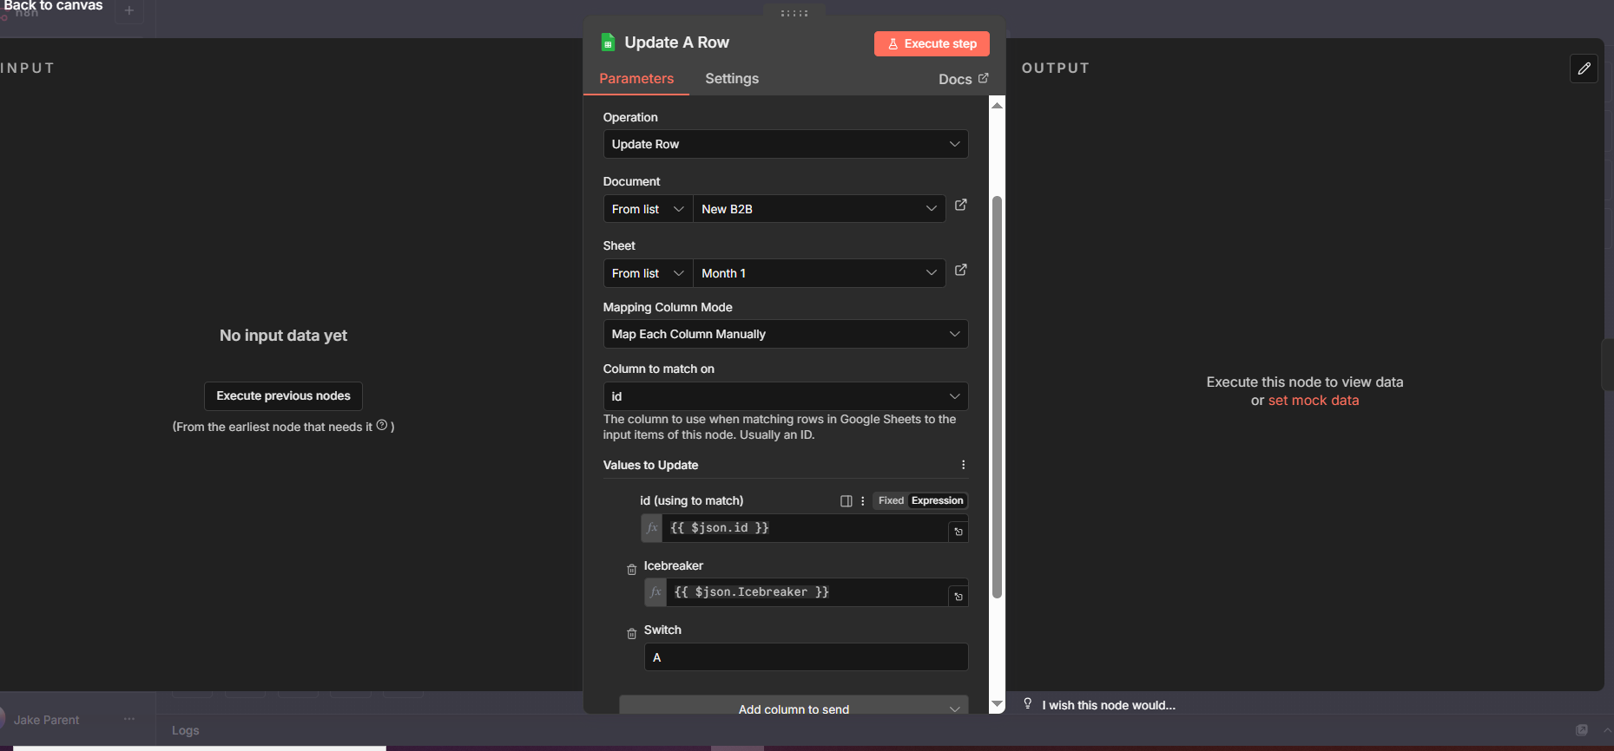Screen dimensions: 1614x751
Task: Switch id field to Fixed mode
Action: point(890,501)
